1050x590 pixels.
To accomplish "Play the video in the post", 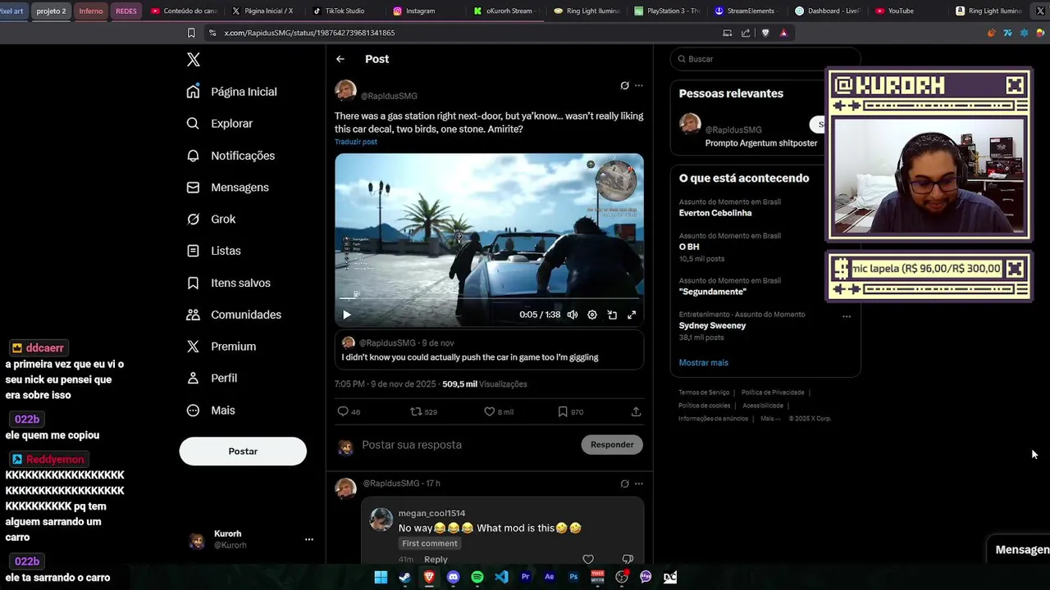I will tap(346, 315).
